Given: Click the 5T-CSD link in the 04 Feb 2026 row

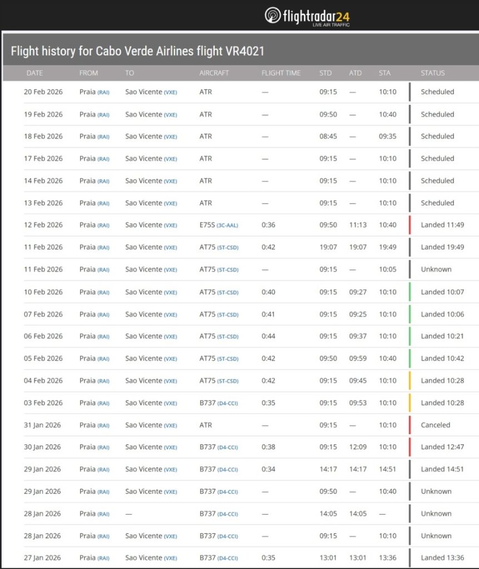Looking at the screenshot, I should pos(228,381).
